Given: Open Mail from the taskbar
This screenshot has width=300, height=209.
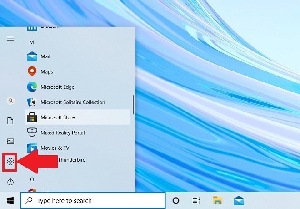Looking at the screenshot, I should (x=239, y=200).
